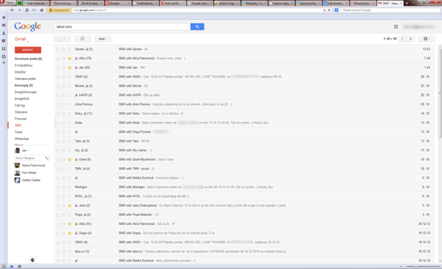
Task: Bookmark this page with the address bar star
Action: pyautogui.click(x=329, y=10)
